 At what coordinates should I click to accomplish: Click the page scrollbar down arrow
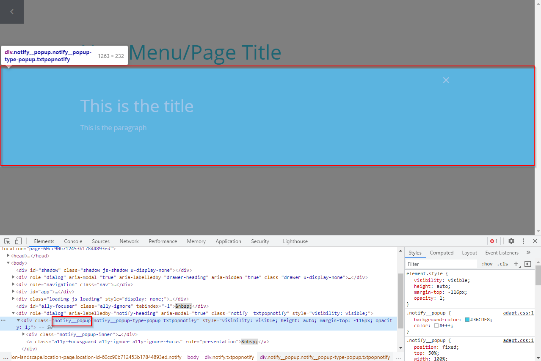(538, 231)
